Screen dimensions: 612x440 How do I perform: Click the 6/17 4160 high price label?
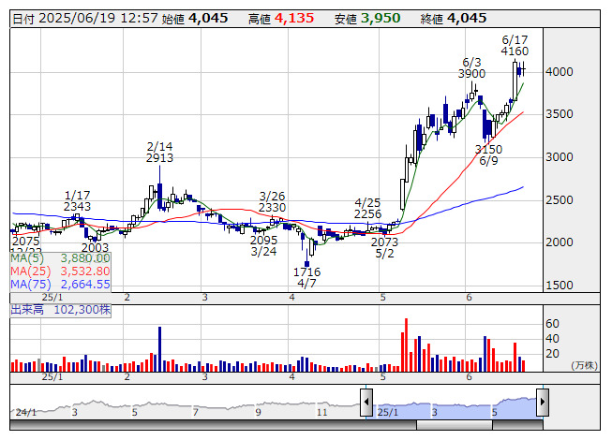tap(515, 46)
